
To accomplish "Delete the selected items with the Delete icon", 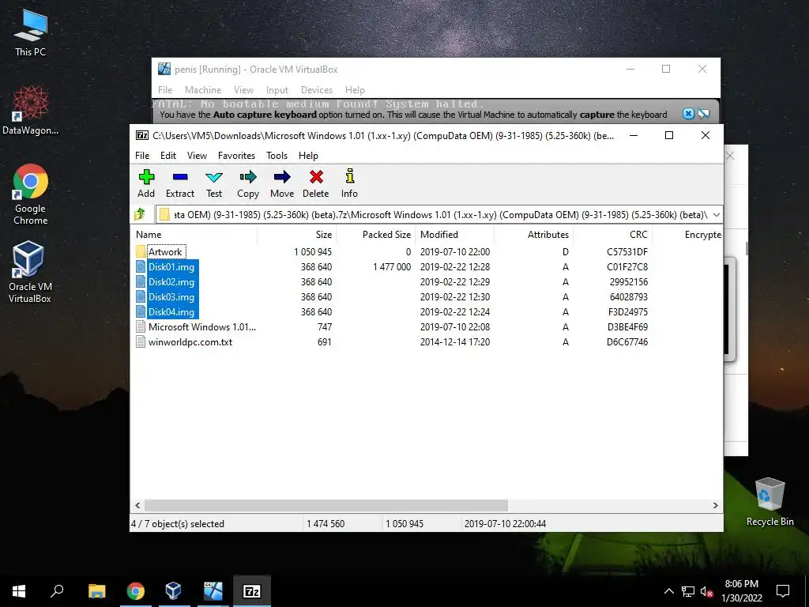I will point(316,183).
